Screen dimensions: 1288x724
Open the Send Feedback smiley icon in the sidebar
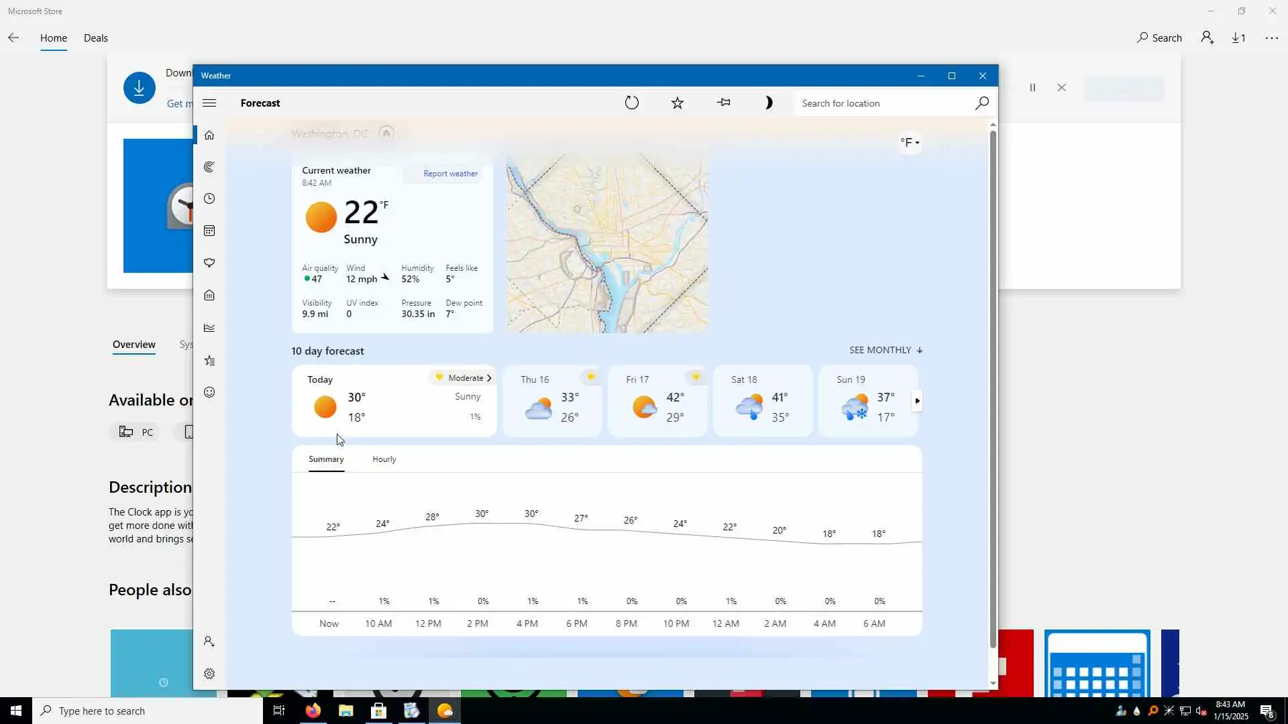pos(209,393)
